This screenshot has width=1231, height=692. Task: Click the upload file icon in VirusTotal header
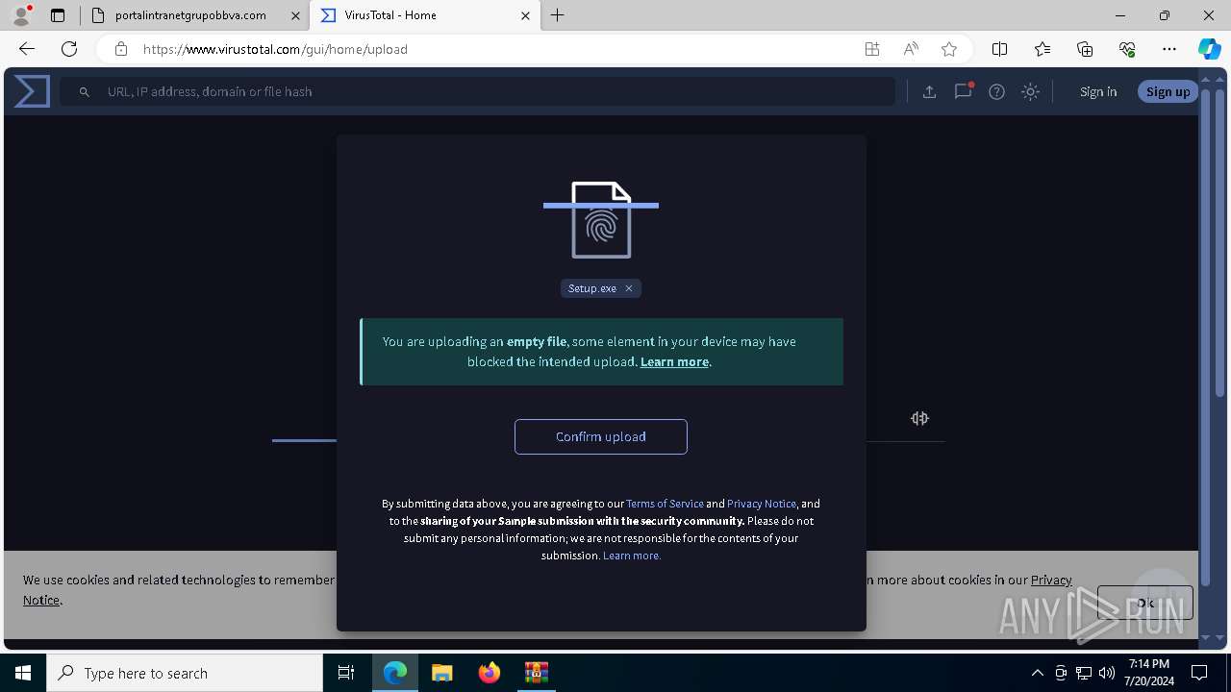(929, 92)
